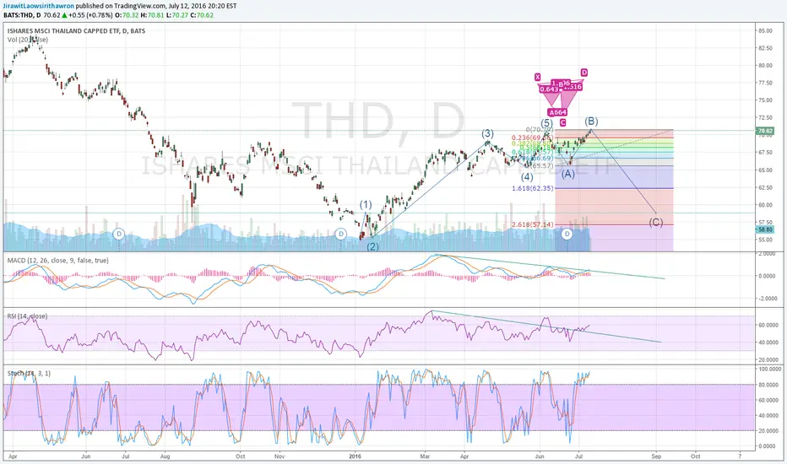Click -2.0000 on the MACD axis
Image resolution: width=787 pixels, height=464 pixels.
click(766, 298)
